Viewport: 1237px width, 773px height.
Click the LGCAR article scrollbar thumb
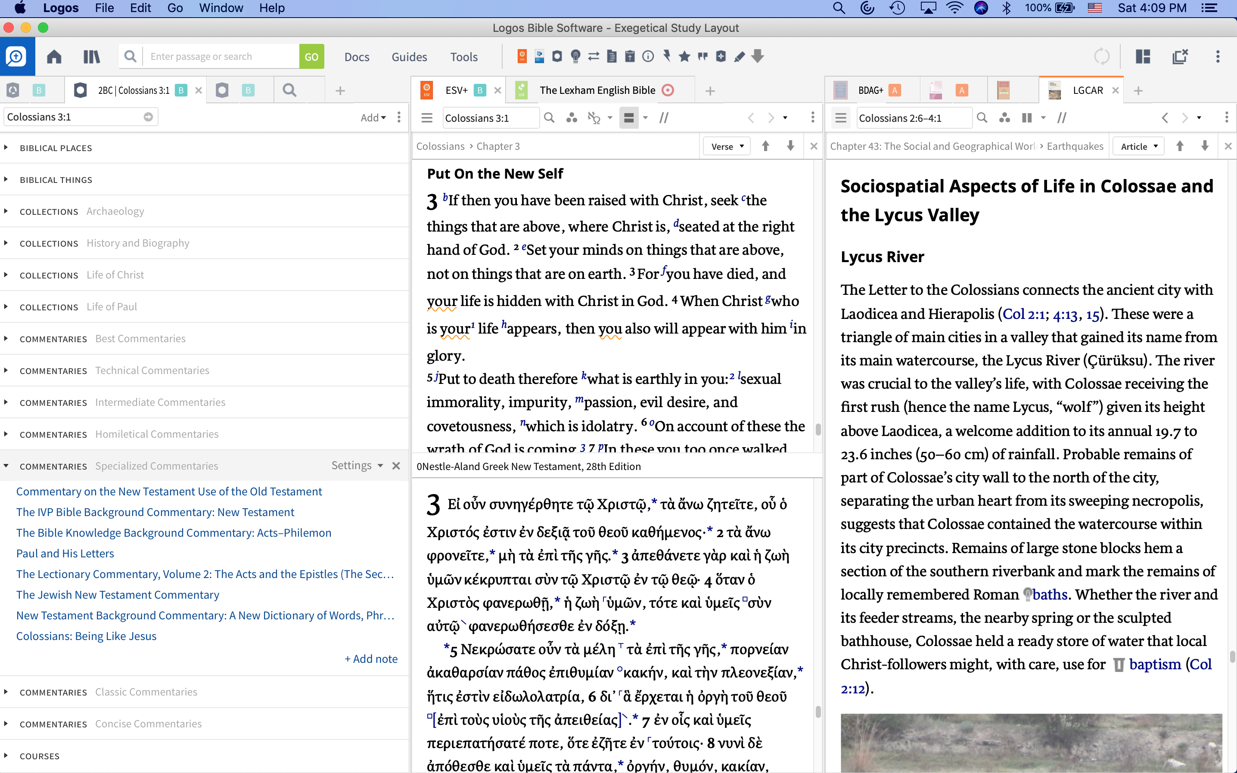point(1232,656)
